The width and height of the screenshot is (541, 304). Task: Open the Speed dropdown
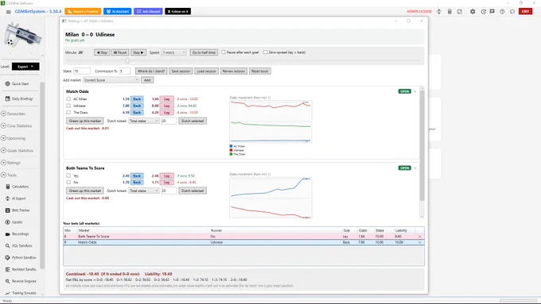174,52
